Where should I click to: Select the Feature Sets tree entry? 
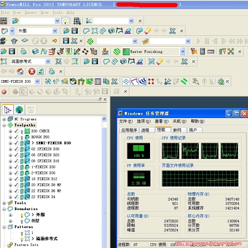pos(26,245)
